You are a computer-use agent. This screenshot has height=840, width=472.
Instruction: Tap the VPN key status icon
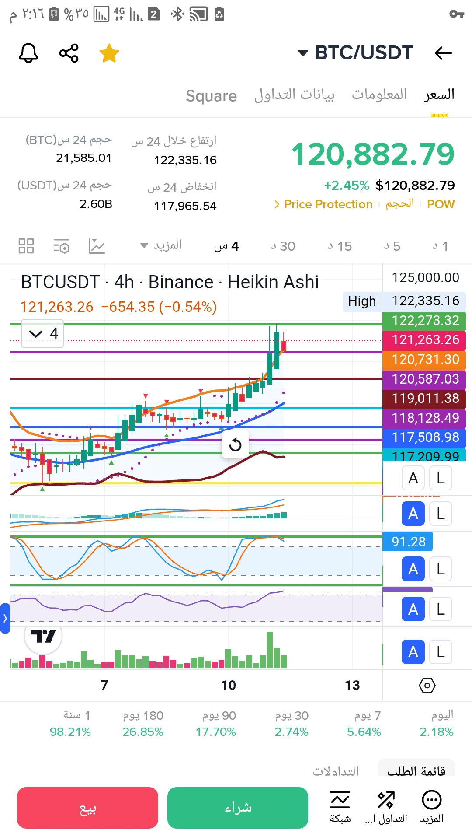tap(457, 14)
